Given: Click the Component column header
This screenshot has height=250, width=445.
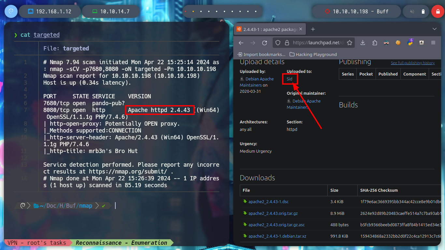Looking at the screenshot, I should click(x=415, y=74).
